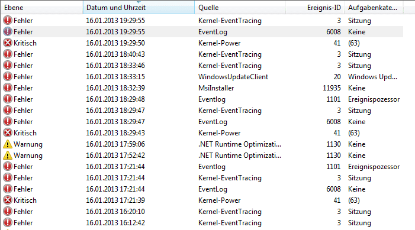The image size is (415, 230).
Task: Click event ID 1130 in the 17:52:42 row
Action: click(x=333, y=155)
